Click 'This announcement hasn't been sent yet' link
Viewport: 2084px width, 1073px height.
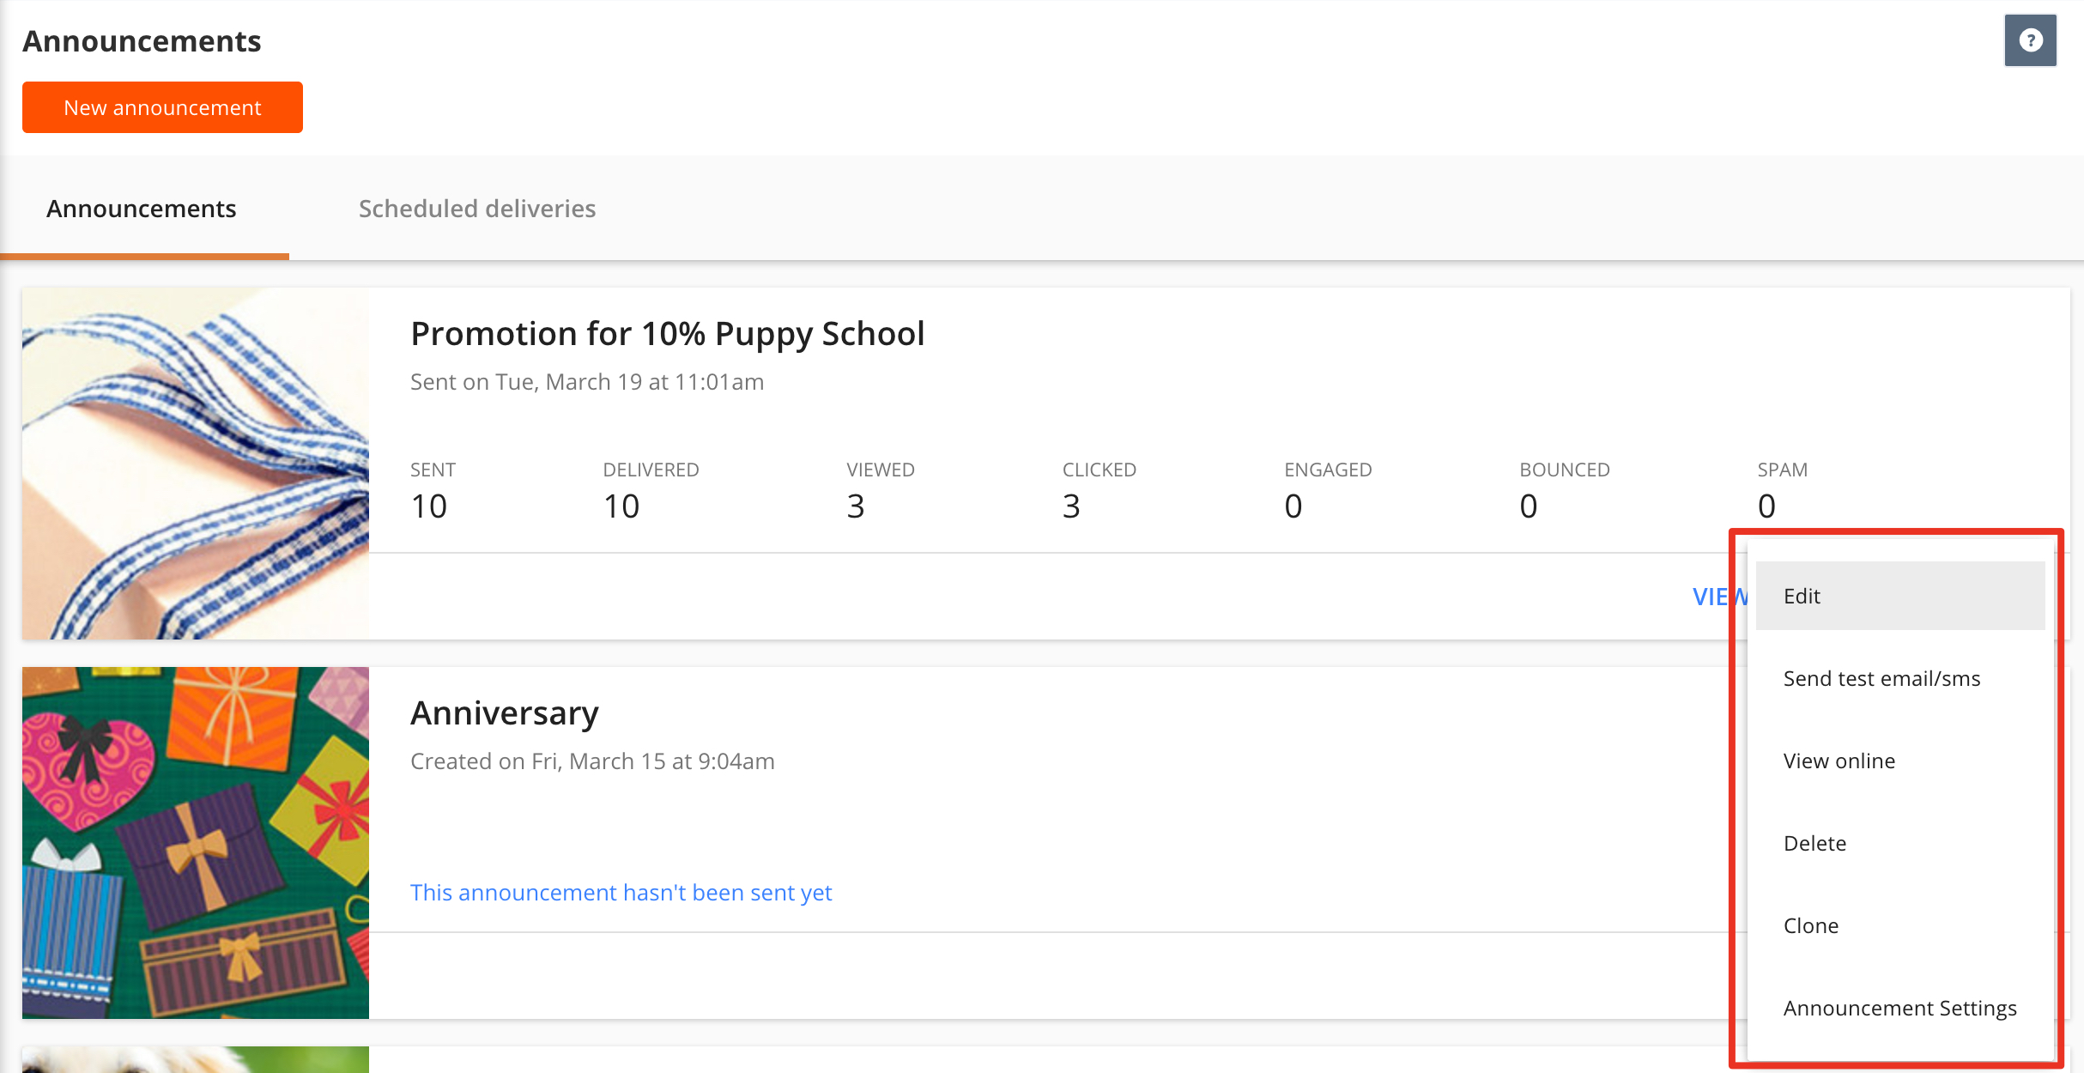coord(621,893)
